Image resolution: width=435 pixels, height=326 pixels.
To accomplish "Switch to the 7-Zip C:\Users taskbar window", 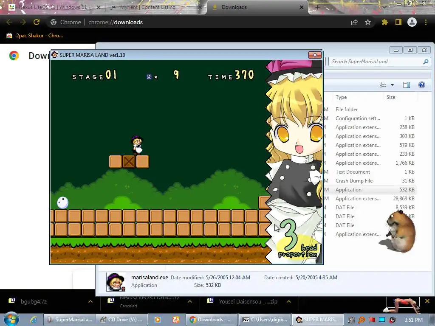I will click(265, 320).
